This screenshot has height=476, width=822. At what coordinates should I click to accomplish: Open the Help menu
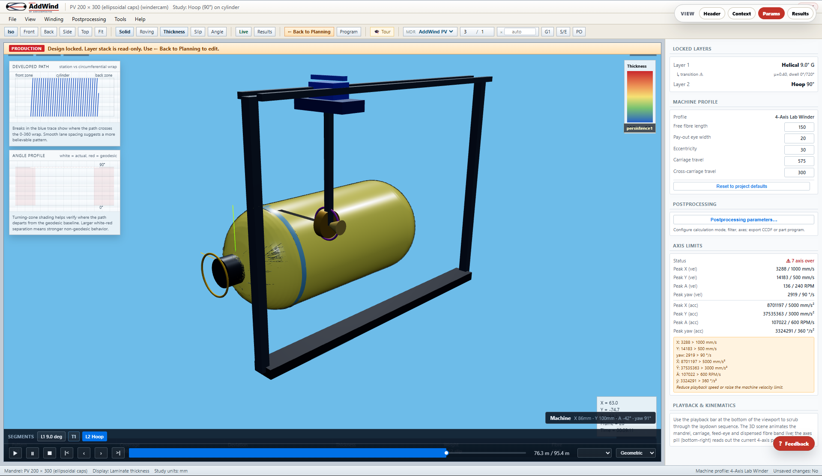click(x=140, y=19)
